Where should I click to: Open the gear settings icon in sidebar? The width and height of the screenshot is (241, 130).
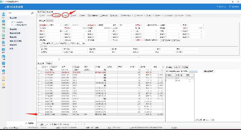[4, 21]
